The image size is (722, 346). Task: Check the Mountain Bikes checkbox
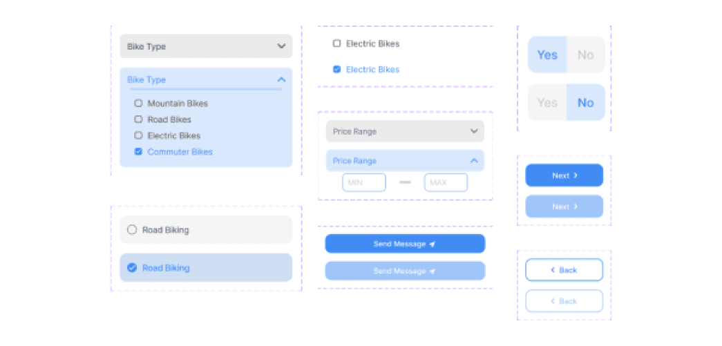[138, 104]
